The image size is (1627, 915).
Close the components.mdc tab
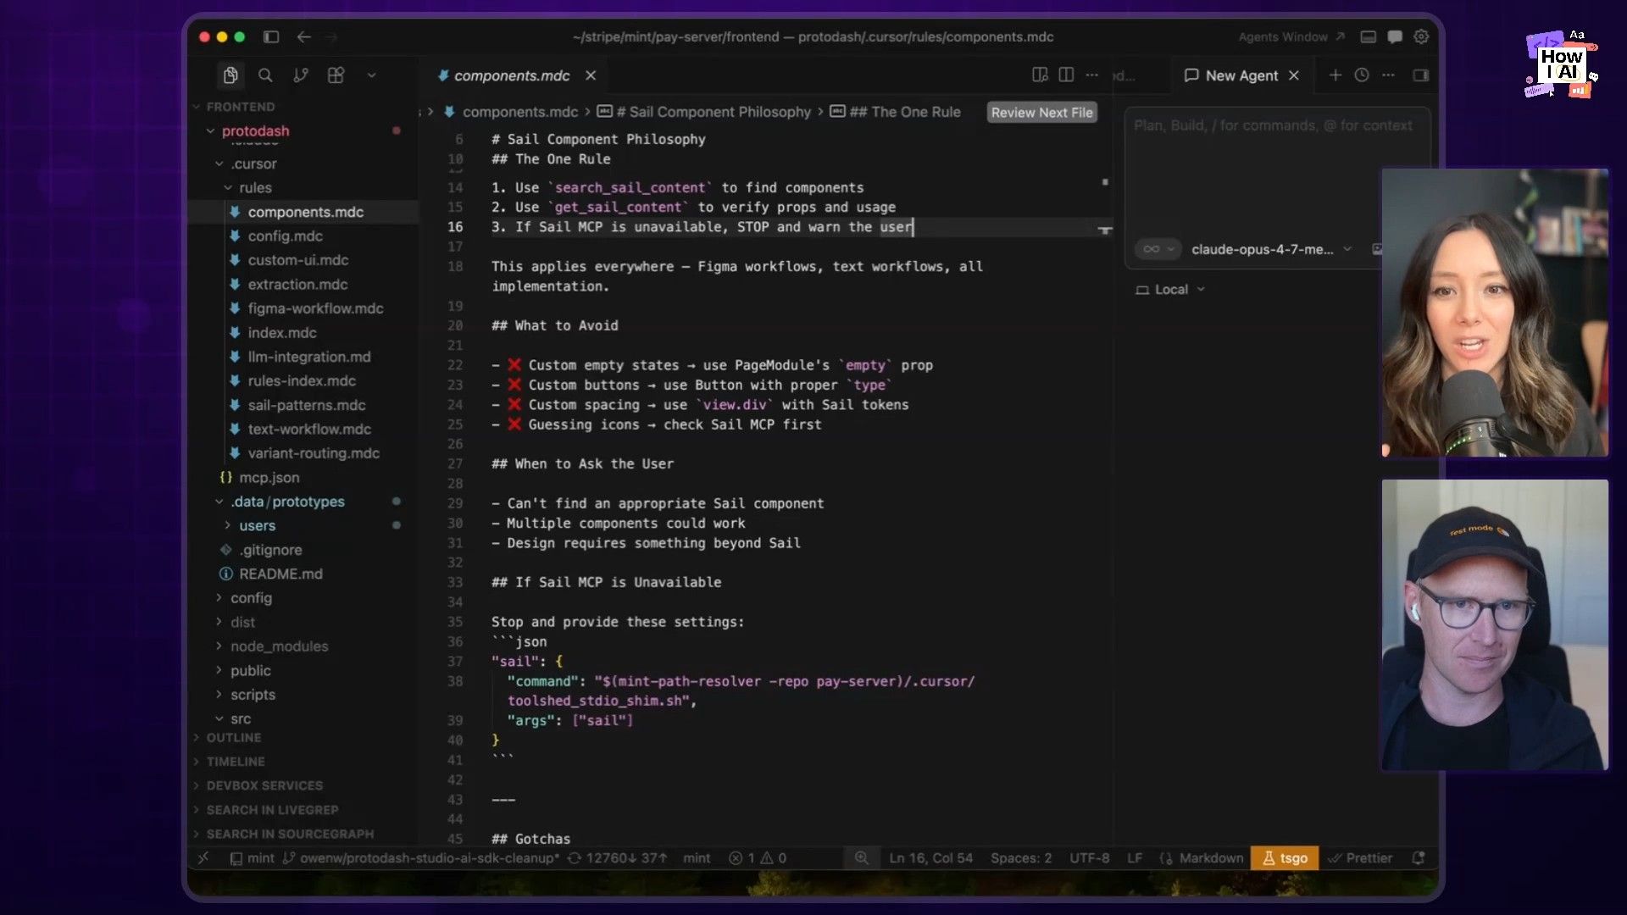coord(591,75)
